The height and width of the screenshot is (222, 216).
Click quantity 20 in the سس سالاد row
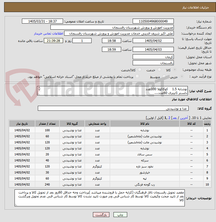[x=47, y=155]
